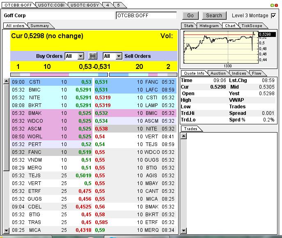Image resolution: width=282 pixels, height=238 pixels.
Task: Click the Search button
Action: click(214, 16)
